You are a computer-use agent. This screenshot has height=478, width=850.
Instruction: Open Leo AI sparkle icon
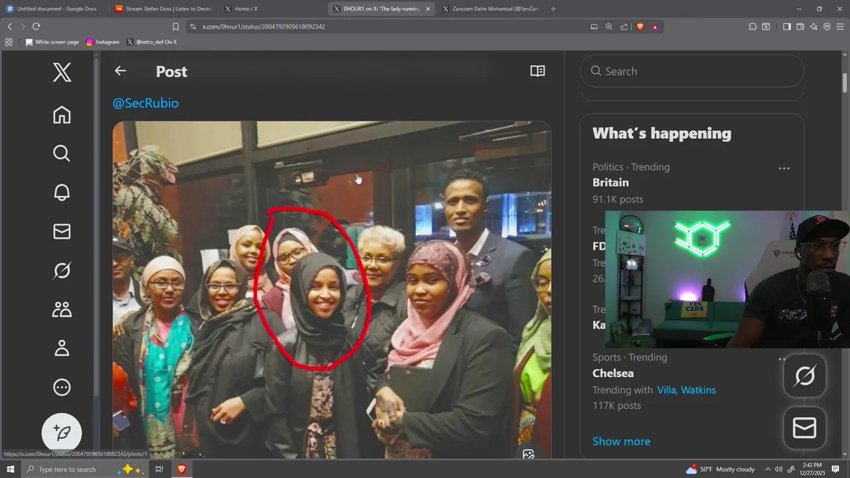coord(813,27)
